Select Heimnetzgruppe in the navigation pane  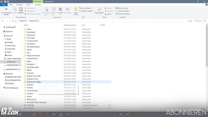12,88
